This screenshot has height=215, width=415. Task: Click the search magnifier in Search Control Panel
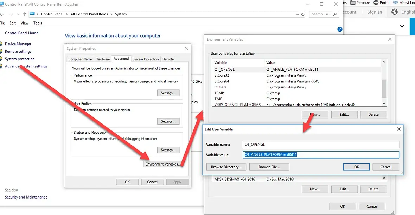point(335,14)
